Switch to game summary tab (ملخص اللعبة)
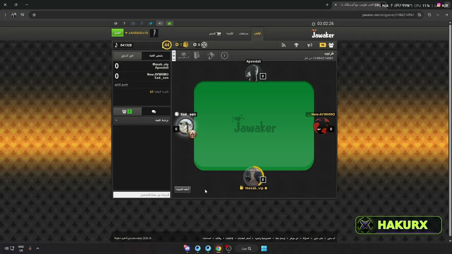The image size is (452, 254). [x=156, y=56]
